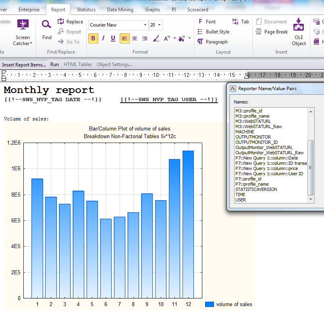Click HTML Tables button
This screenshot has width=324, height=315.
pyautogui.click(x=78, y=64)
